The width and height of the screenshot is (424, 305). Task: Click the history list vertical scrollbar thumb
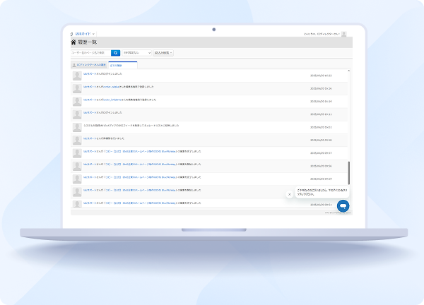348,173
